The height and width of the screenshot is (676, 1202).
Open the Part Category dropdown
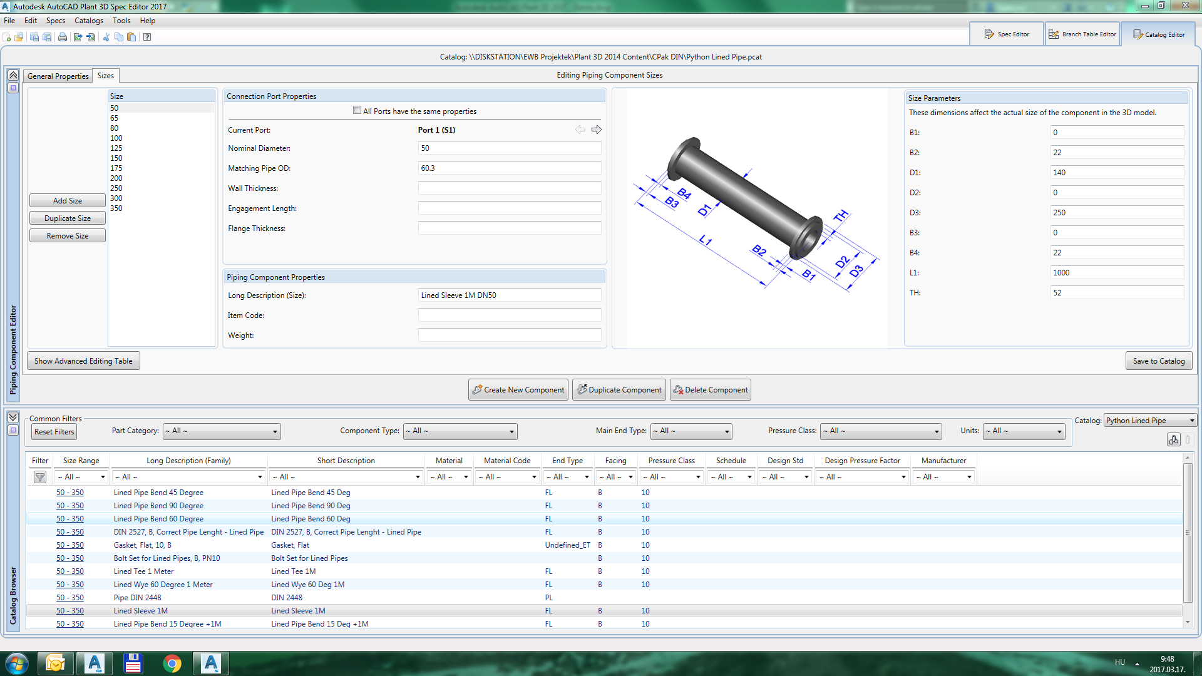tap(222, 431)
